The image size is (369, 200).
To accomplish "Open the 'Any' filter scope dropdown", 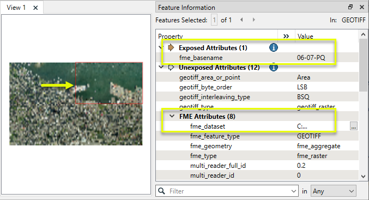I will (x=334, y=191).
